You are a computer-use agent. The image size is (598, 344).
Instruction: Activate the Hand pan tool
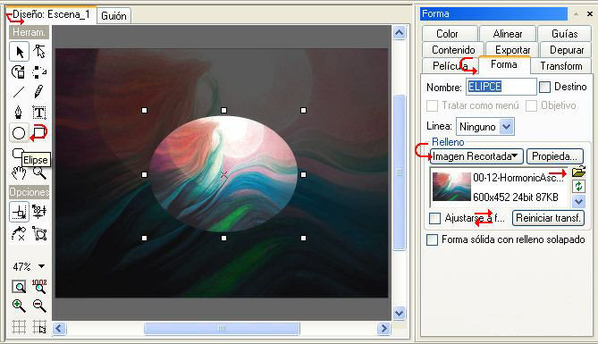click(18, 172)
